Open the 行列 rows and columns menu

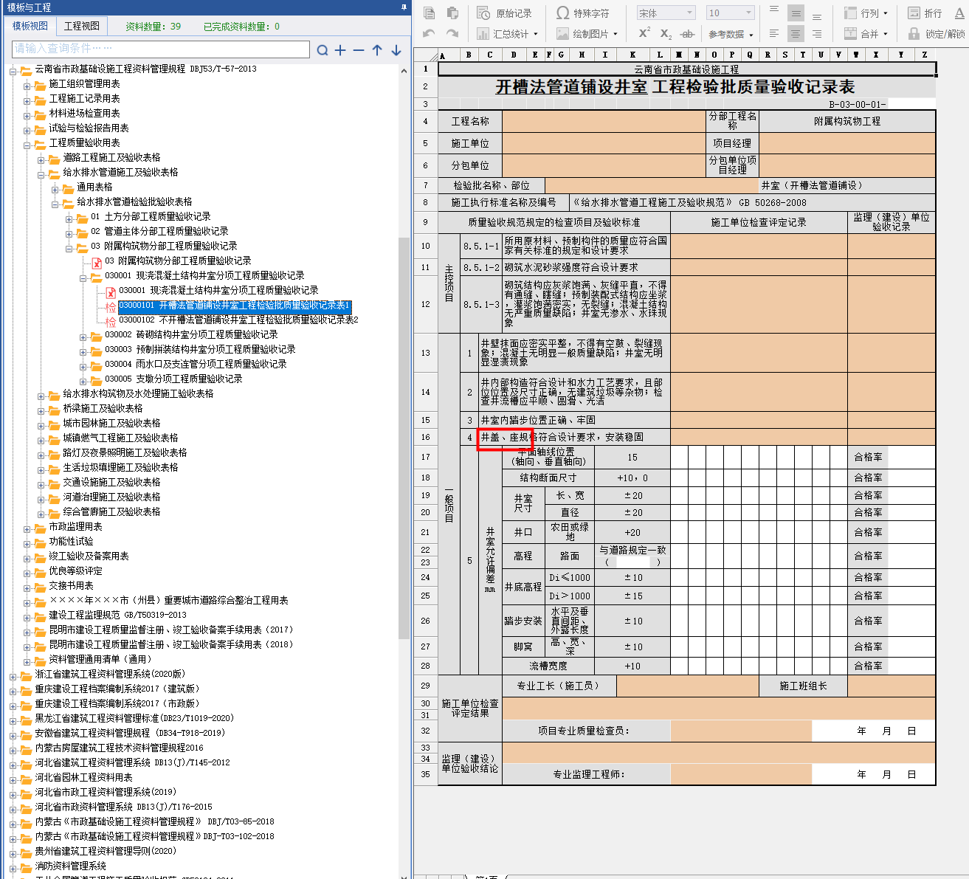coord(866,13)
